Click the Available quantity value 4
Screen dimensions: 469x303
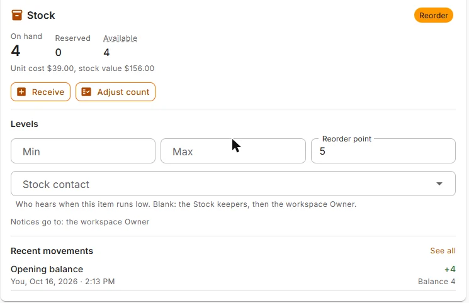106,53
